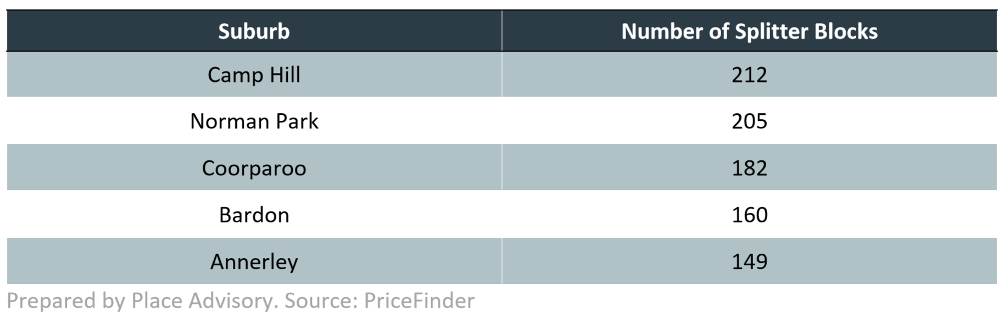Click the value 160 for Bardon
The height and width of the screenshot is (319, 1004).
coord(749,215)
